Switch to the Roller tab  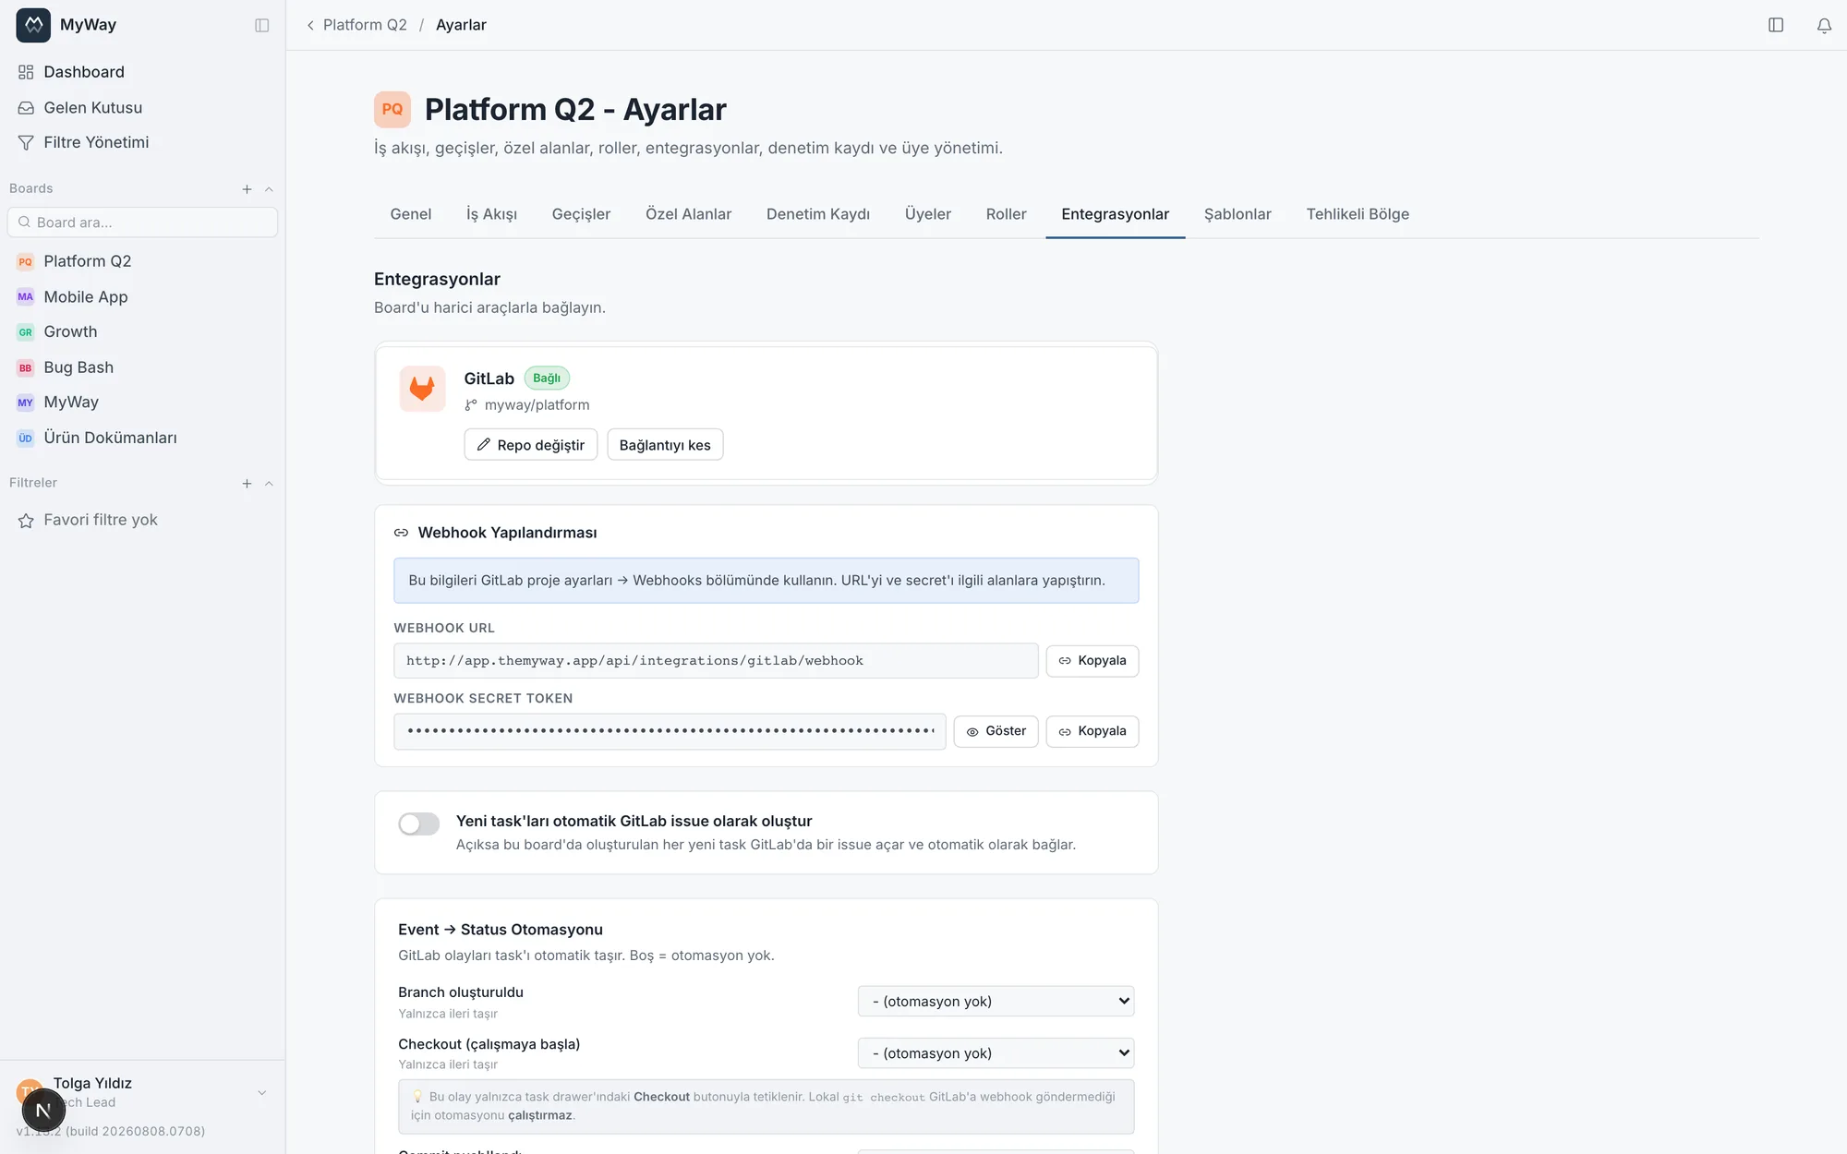[1007, 214]
